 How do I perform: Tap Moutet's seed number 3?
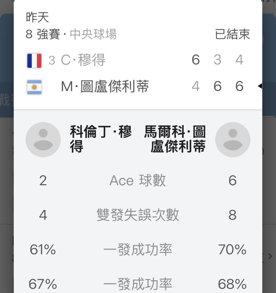pos(52,60)
